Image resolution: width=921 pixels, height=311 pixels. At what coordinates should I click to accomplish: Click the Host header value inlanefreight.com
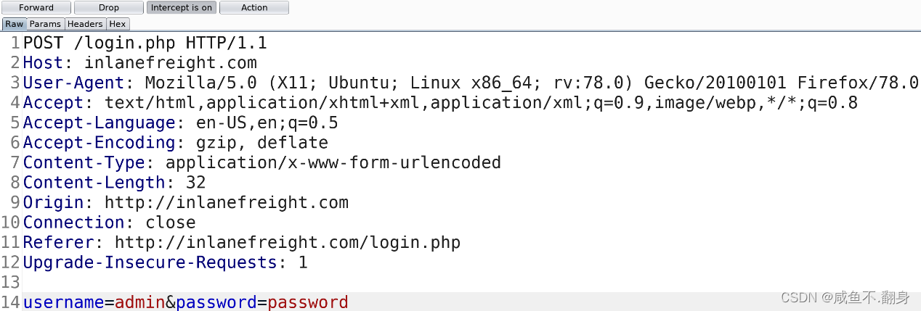[170, 63]
